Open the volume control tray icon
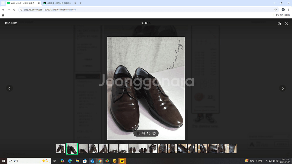 (x=274, y=161)
